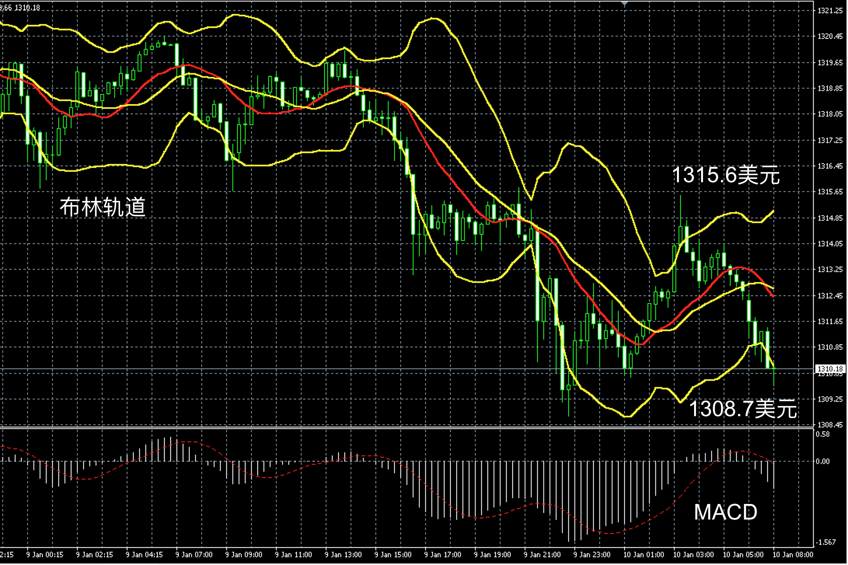Click the -1.567 MACD scale value
Viewport: 848px width, 565px height.
825,542
